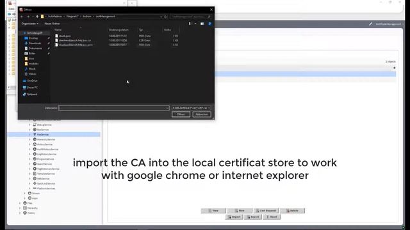
Task: Sort files by the Name column
Action: click(x=58, y=30)
